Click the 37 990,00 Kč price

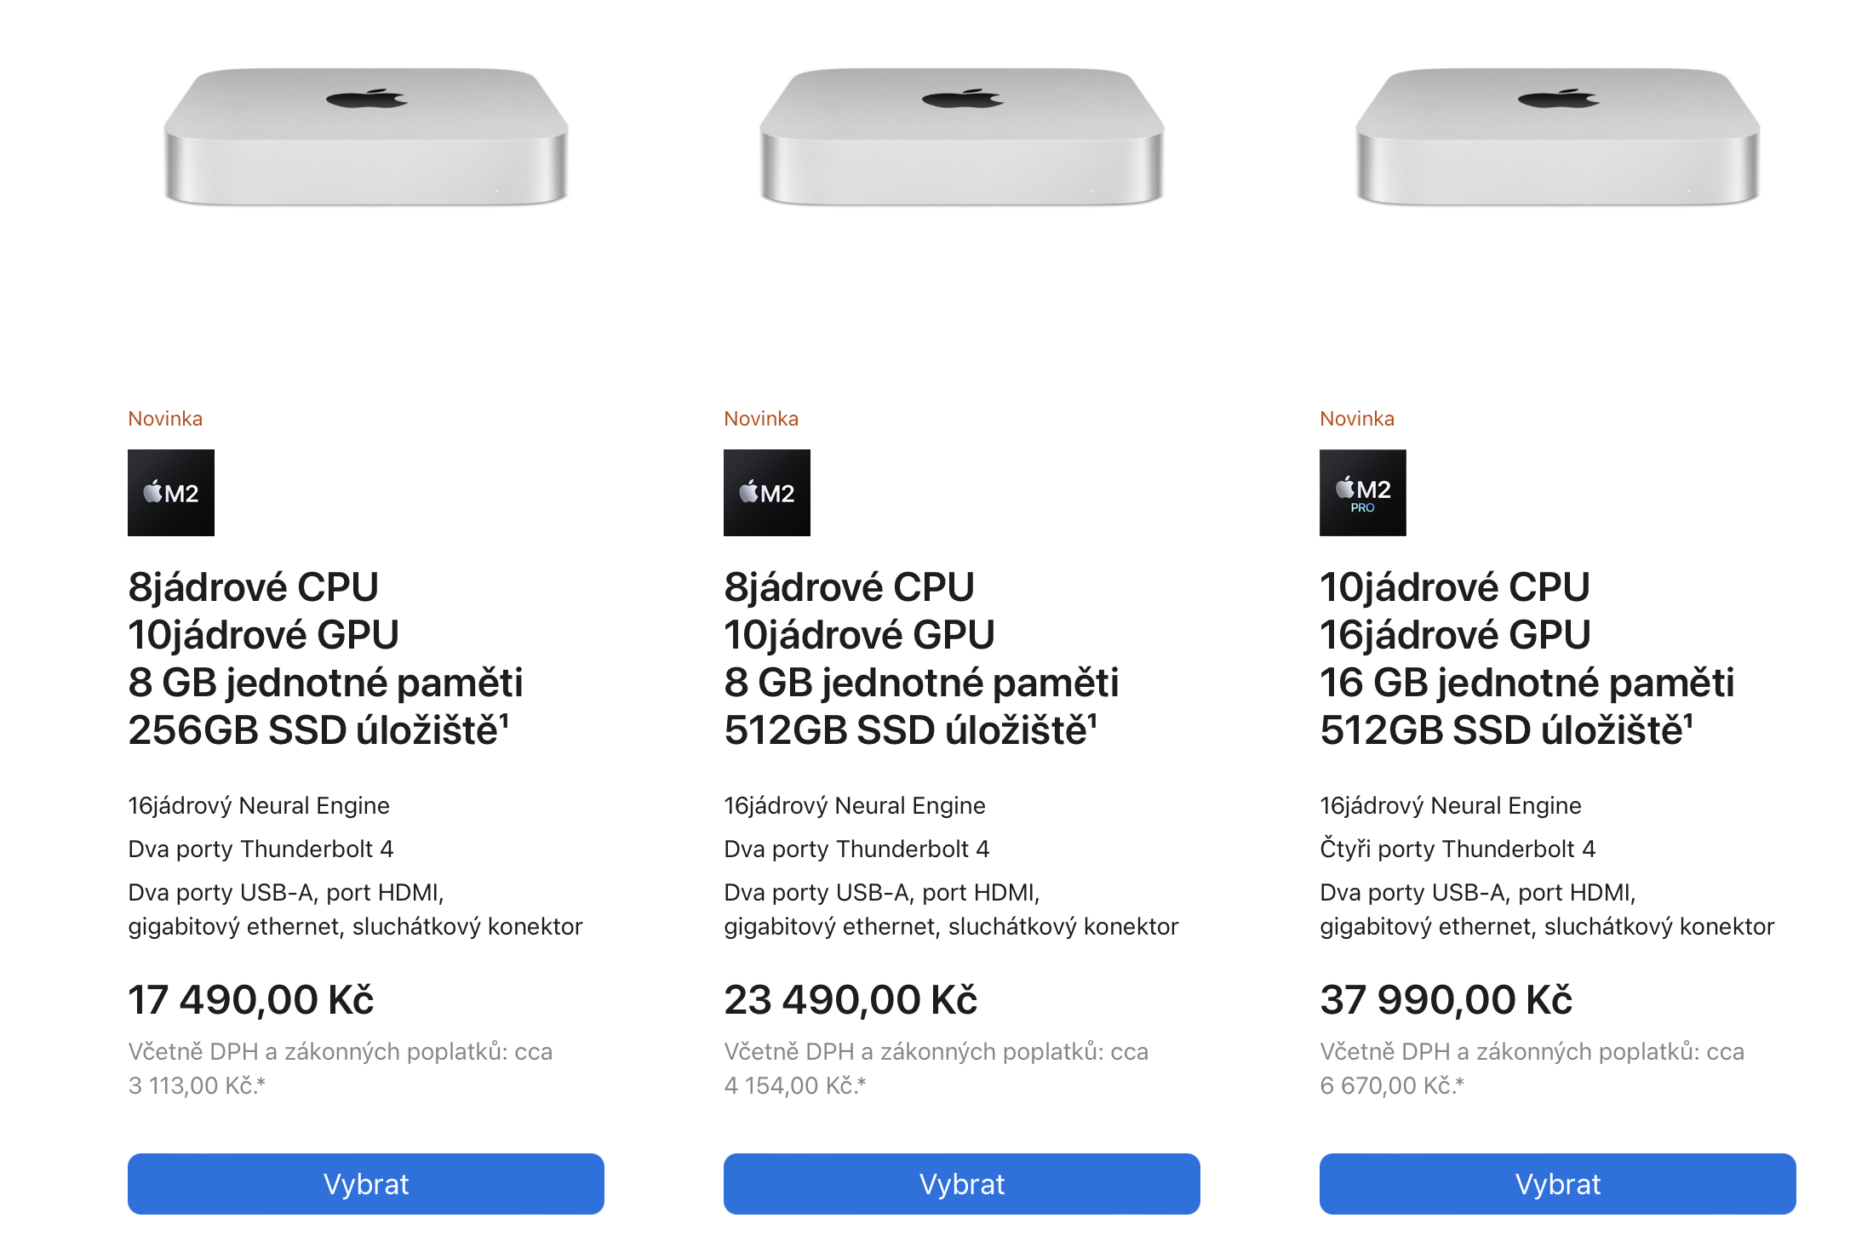point(1446,999)
